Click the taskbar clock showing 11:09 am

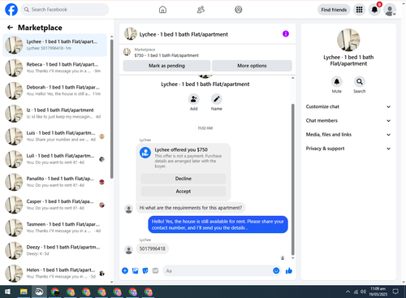click(378, 292)
